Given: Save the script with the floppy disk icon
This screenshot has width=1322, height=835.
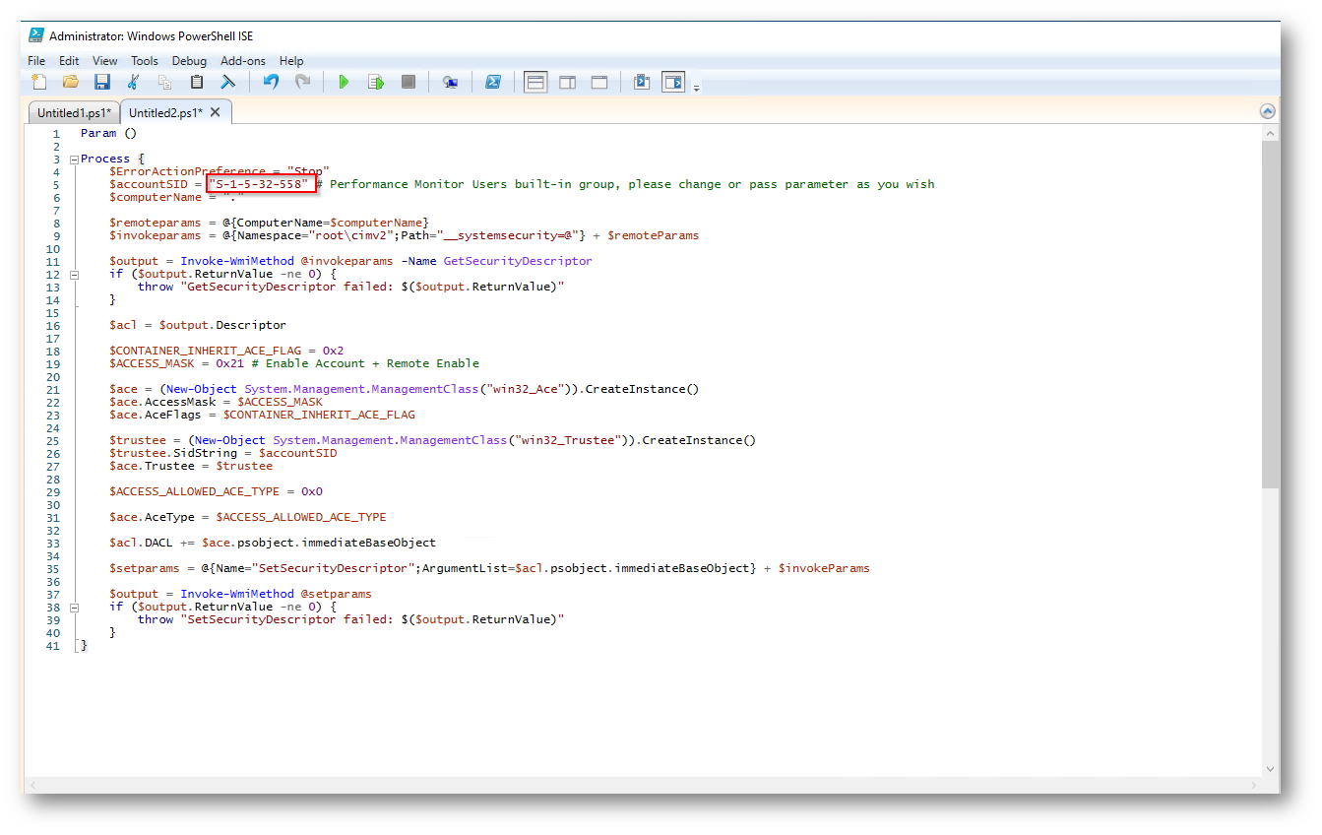Looking at the screenshot, I should pyautogui.click(x=102, y=82).
